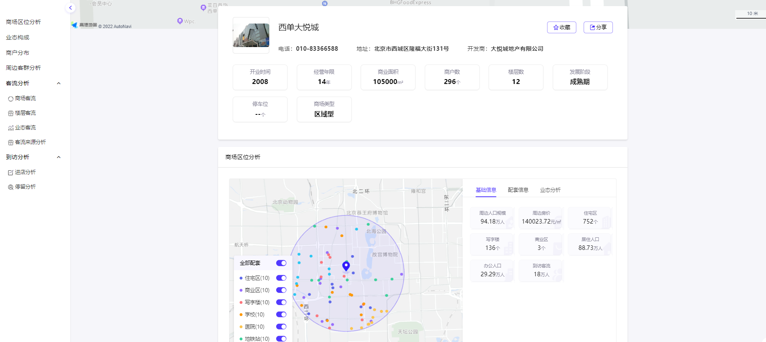
Task: Click the 分享 button
Action: point(598,27)
